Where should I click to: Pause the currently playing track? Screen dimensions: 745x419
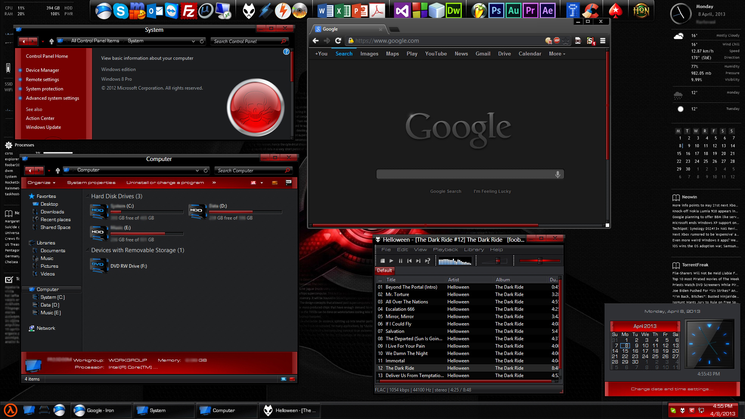pyautogui.click(x=400, y=261)
